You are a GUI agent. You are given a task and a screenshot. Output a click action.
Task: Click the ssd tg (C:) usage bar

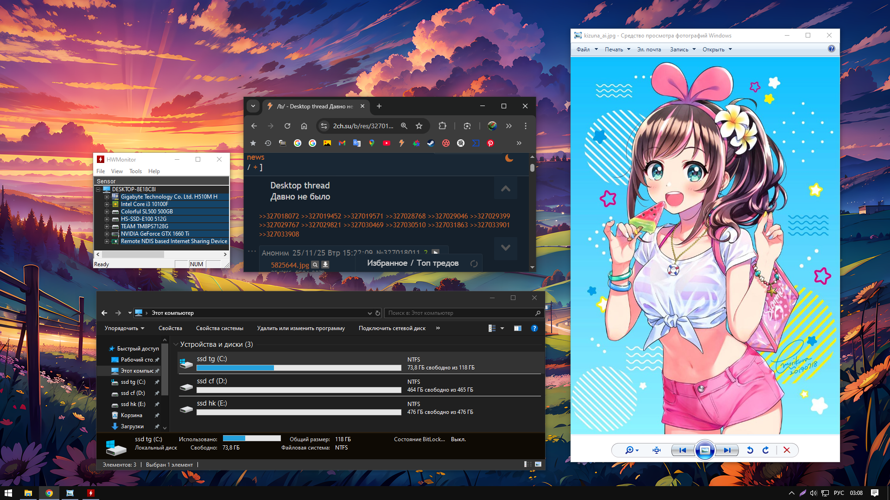(299, 368)
